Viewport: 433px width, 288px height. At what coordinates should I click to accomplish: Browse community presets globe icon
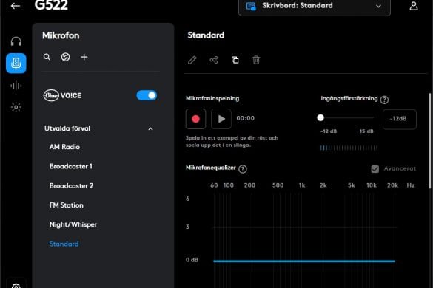(x=65, y=57)
